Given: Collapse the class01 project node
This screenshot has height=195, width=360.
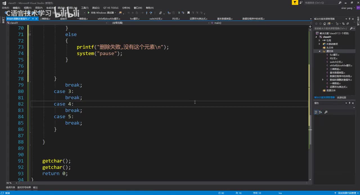Looking at the screenshot, I should [316, 37].
